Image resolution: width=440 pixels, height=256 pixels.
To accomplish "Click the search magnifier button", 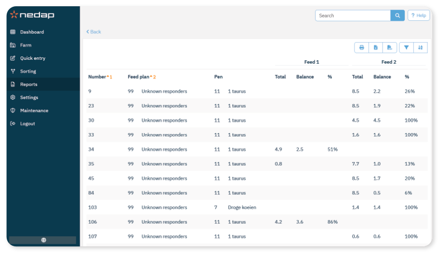I will click(x=397, y=15).
